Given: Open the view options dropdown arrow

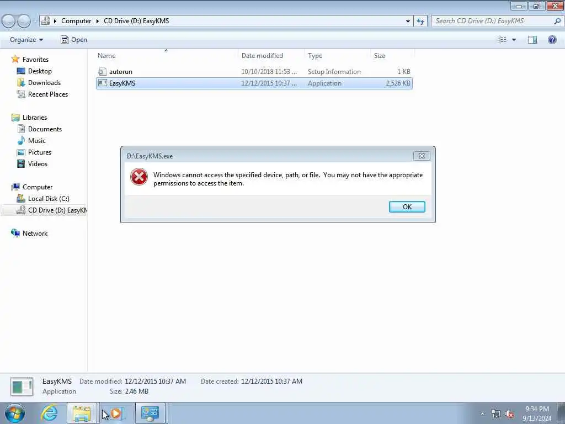Looking at the screenshot, I should click(x=514, y=40).
